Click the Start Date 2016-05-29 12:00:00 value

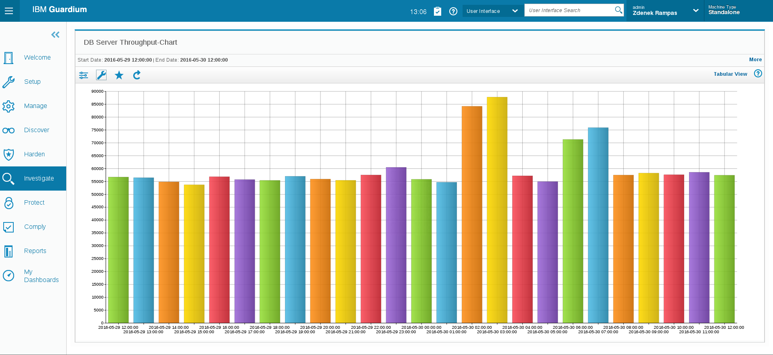[128, 60]
